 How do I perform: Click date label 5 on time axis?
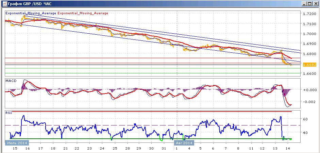pyautogui.click(x=201, y=149)
